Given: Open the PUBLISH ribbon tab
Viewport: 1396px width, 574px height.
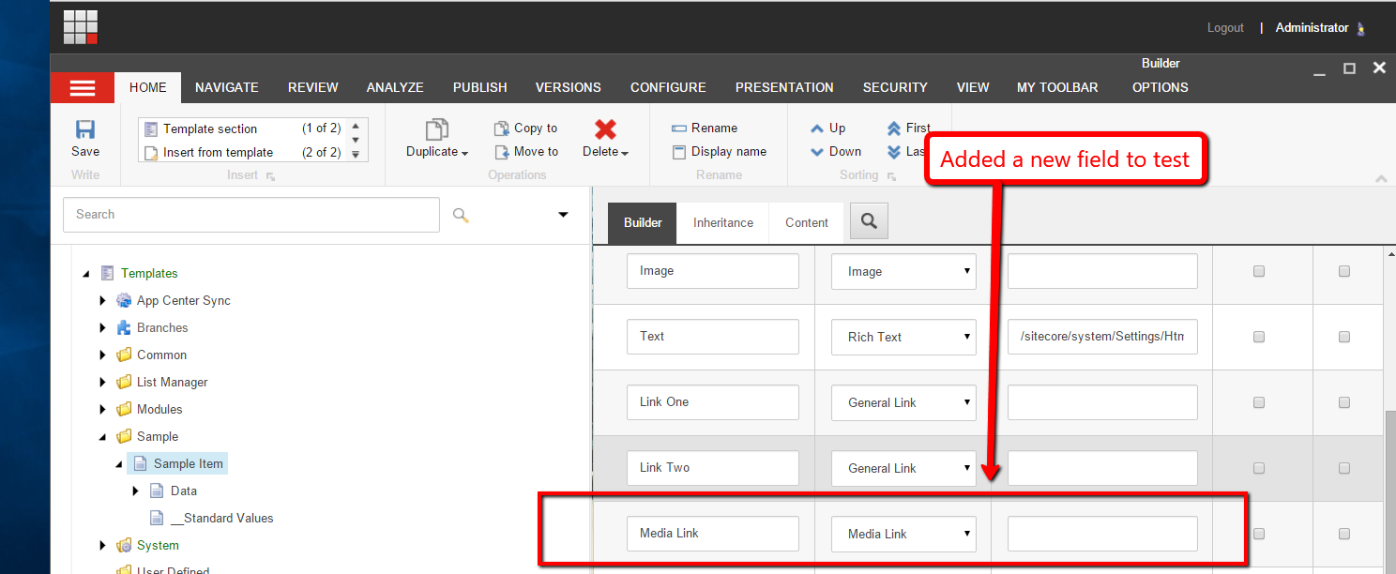Looking at the screenshot, I should click(x=479, y=87).
